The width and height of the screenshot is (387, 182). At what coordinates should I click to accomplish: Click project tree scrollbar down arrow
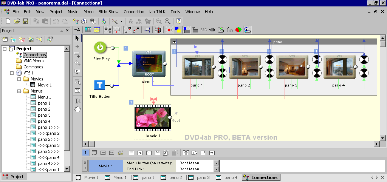pos(67,169)
